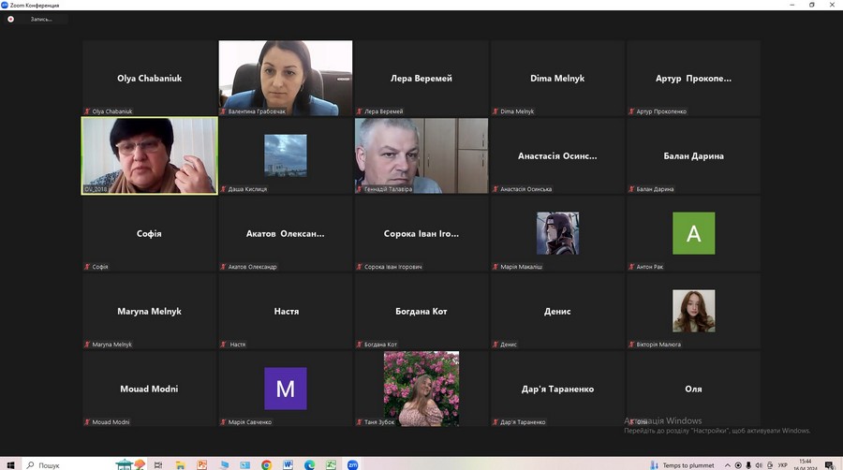
Task: Click the green 'A' avatar of Антон Рак
Action: [x=693, y=233]
